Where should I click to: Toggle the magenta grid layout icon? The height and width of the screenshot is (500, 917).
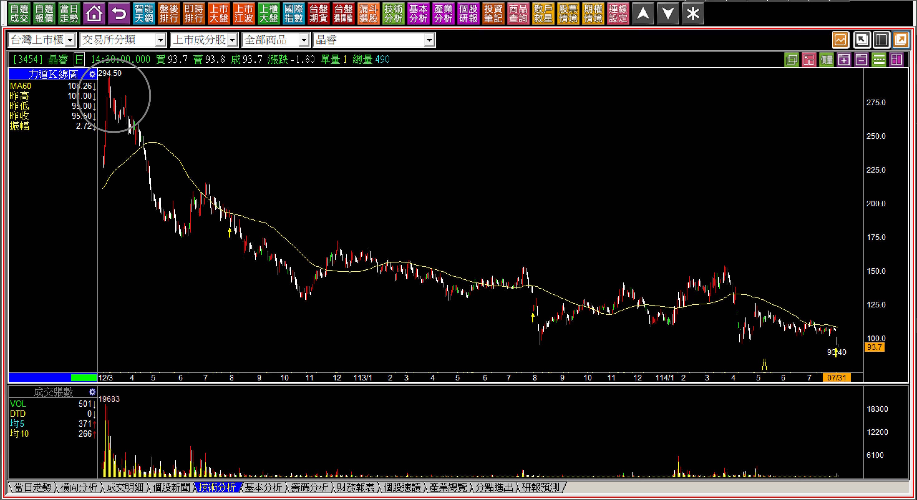tap(896, 60)
